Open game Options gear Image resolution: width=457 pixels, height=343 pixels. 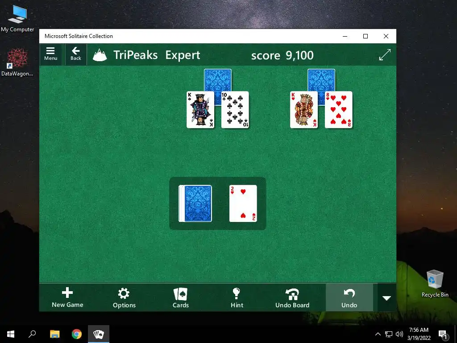point(124,297)
